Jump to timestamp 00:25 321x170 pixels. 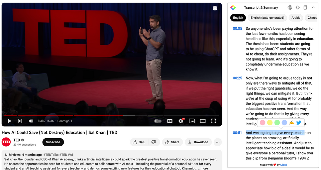pyautogui.click(x=237, y=78)
